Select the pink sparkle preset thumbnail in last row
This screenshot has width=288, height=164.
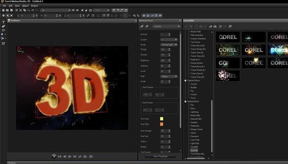click(228, 76)
